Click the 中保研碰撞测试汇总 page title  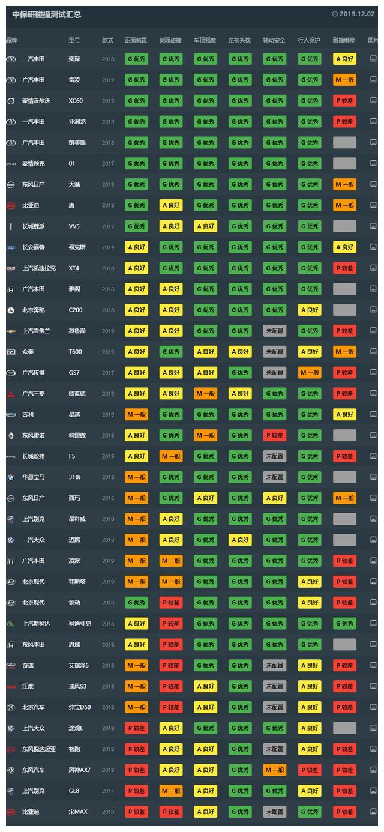pos(47,14)
